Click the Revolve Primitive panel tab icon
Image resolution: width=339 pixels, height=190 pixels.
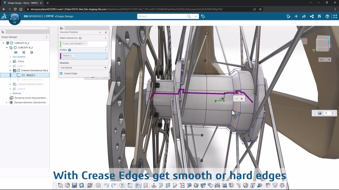(61, 28)
